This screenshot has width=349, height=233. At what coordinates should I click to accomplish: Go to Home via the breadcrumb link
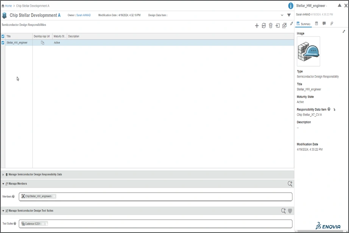point(8,6)
